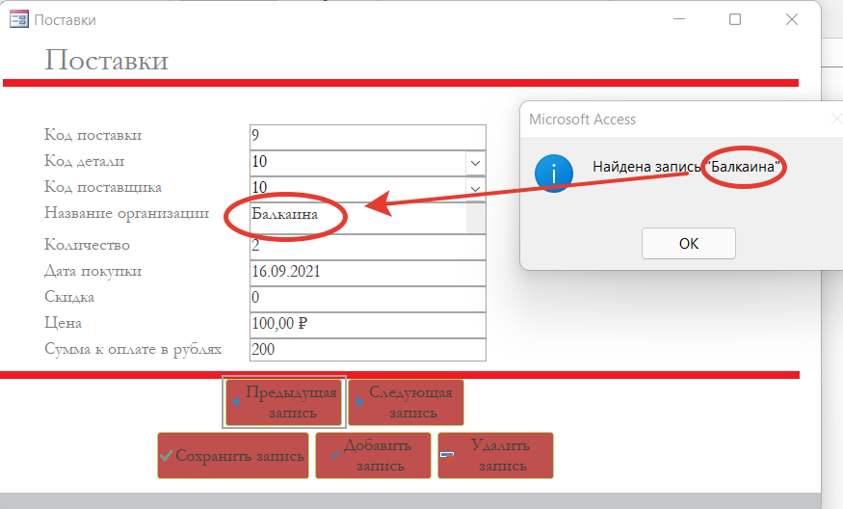The image size is (843, 509).
Task: Click the info icon in the message box
Action: [554, 174]
